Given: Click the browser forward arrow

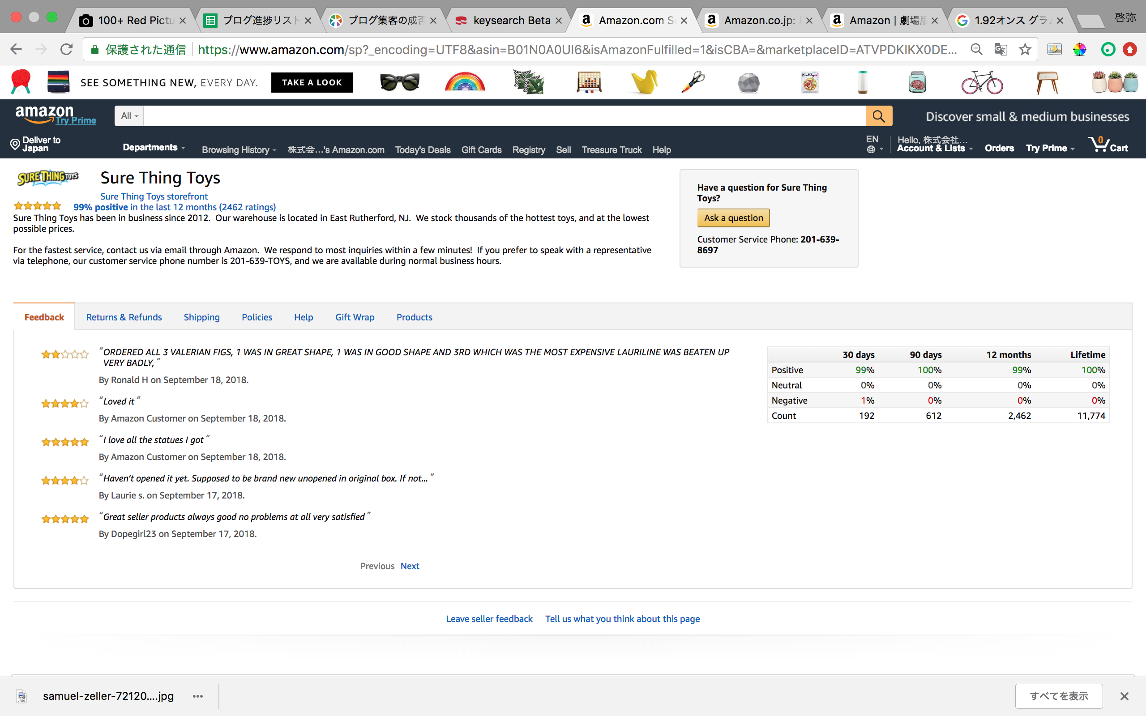Looking at the screenshot, I should [x=41, y=49].
